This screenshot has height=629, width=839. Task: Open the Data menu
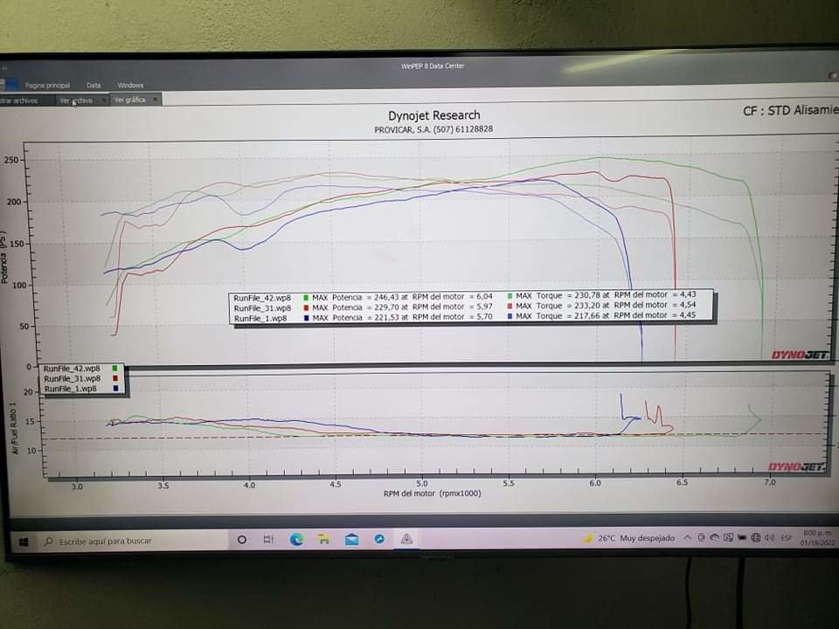[94, 86]
